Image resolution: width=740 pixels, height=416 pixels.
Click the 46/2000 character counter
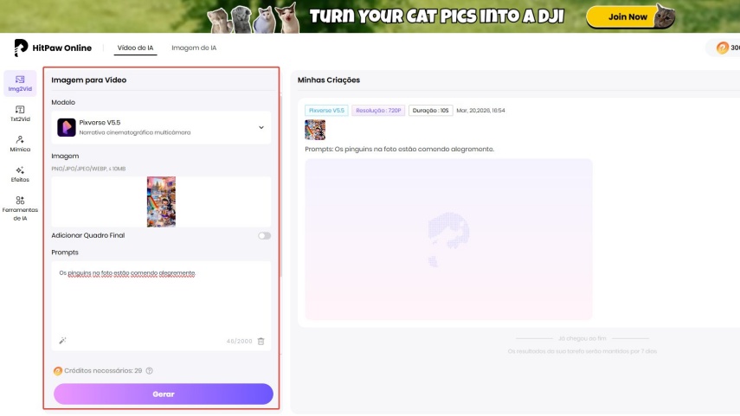[239, 341]
